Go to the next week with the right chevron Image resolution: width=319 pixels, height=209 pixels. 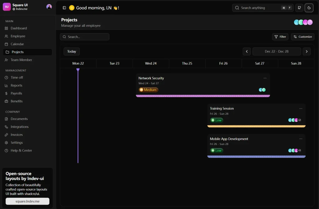pyautogui.click(x=307, y=51)
